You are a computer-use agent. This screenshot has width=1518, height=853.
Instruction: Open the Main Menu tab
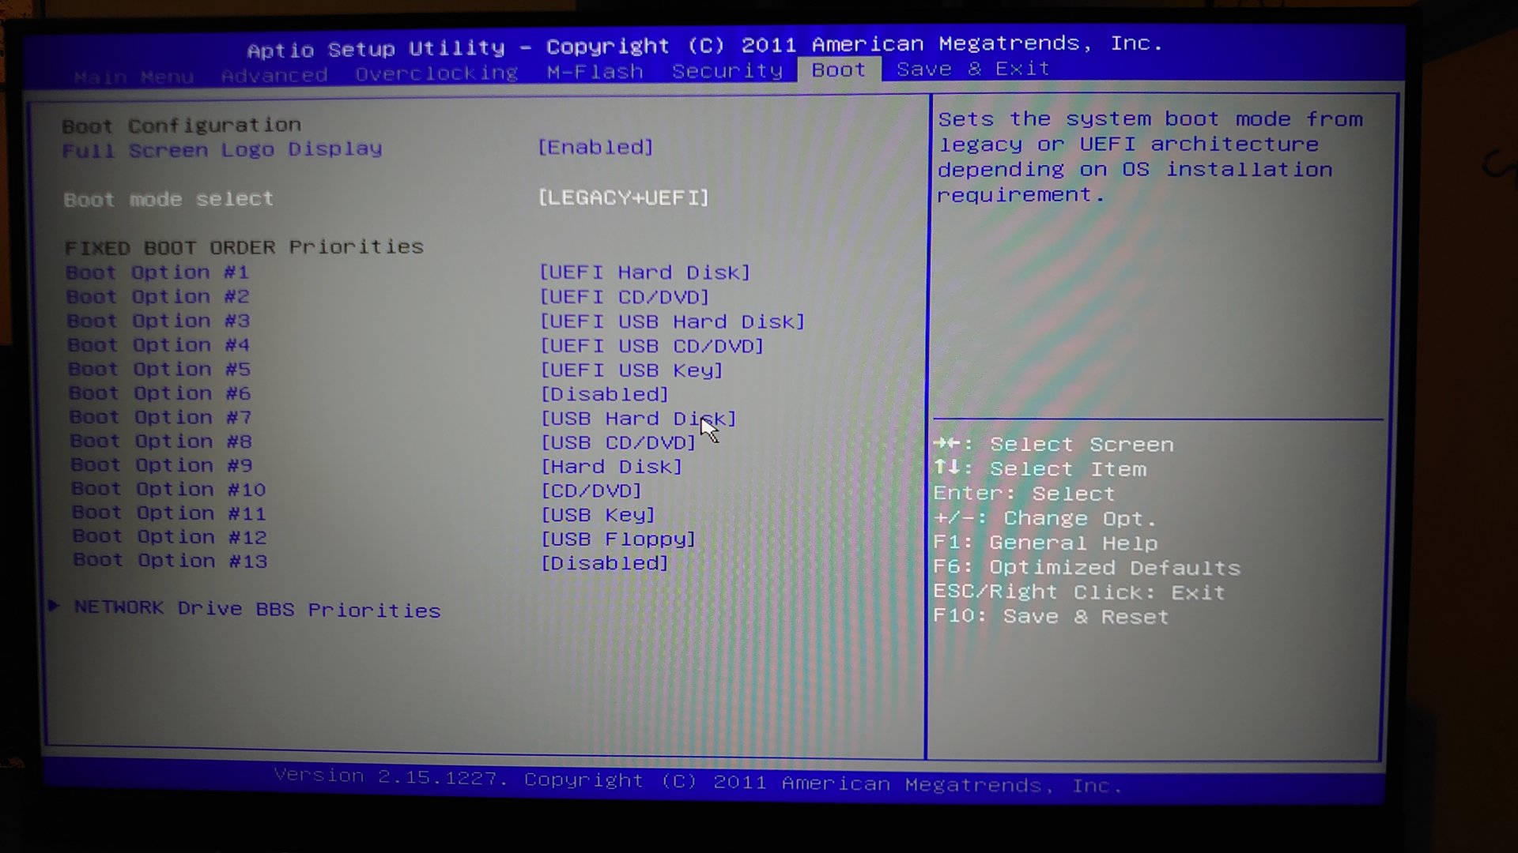[x=134, y=77]
